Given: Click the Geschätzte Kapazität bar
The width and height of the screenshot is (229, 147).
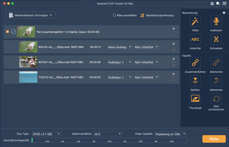Looking at the screenshot, I should pos(110,141).
